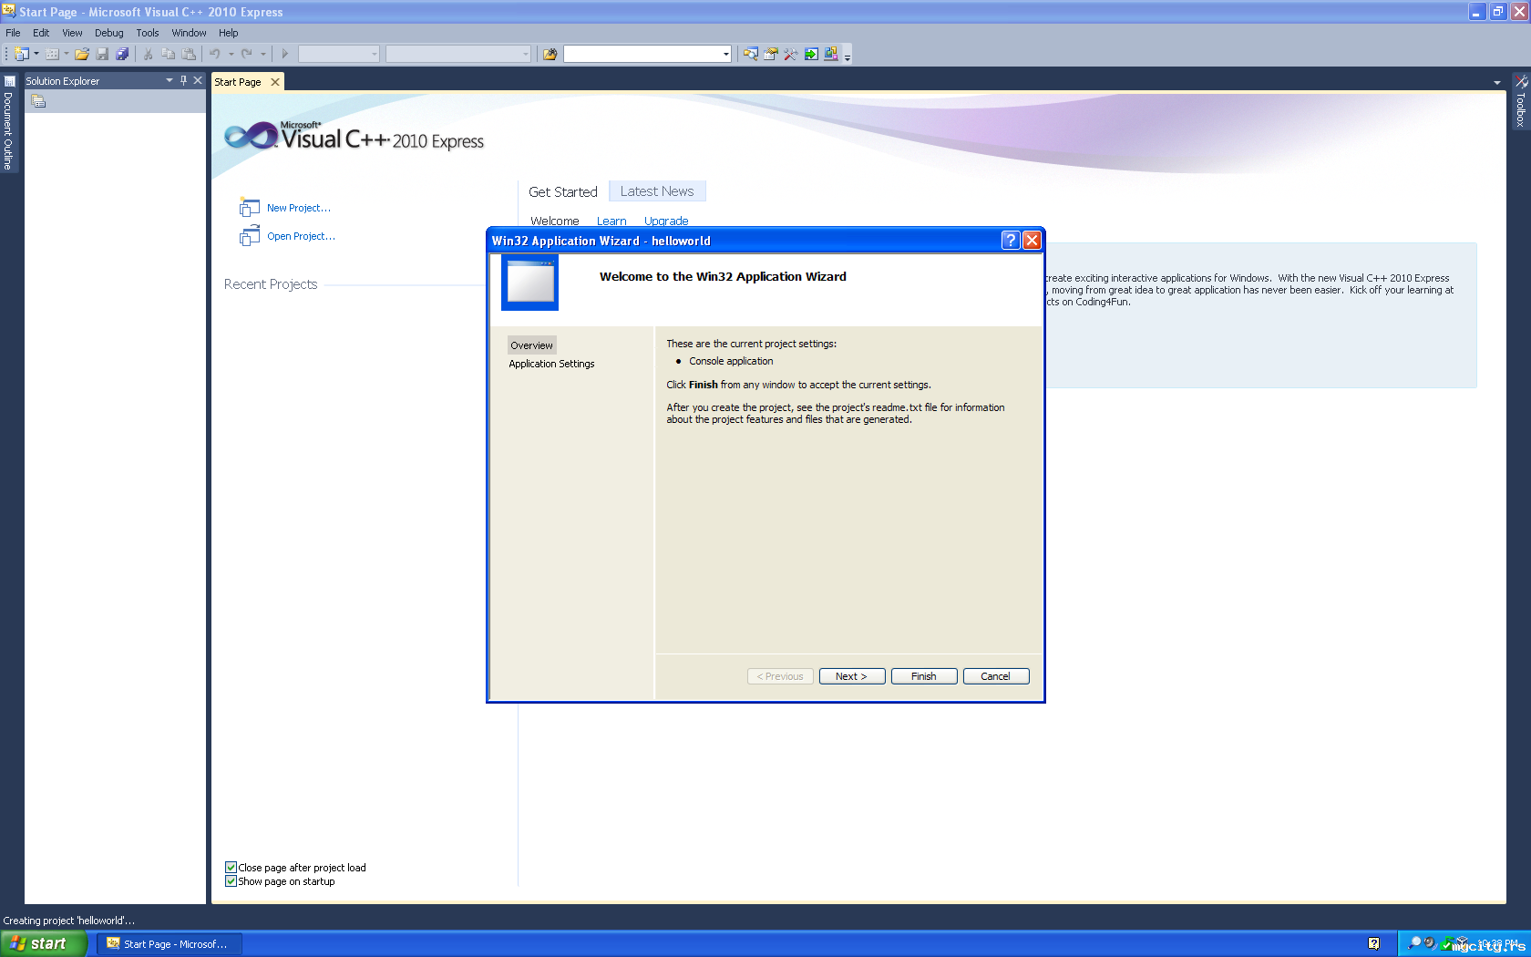Click the Toolbox hammer-and-wrench toolbar icon
Image resolution: width=1531 pixels, height=957 pixels.
click(790, 54)
